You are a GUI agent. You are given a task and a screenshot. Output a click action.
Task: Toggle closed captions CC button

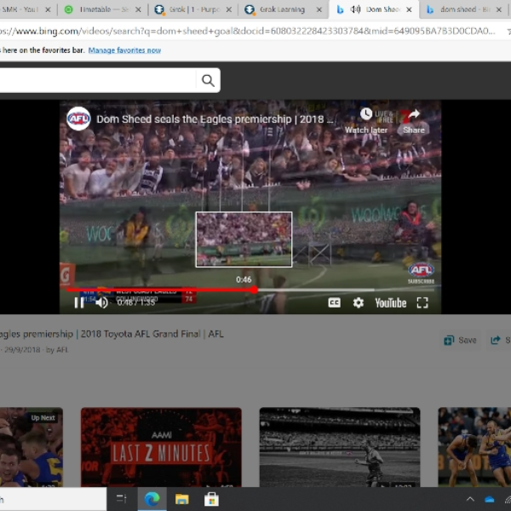click(334, 302)
